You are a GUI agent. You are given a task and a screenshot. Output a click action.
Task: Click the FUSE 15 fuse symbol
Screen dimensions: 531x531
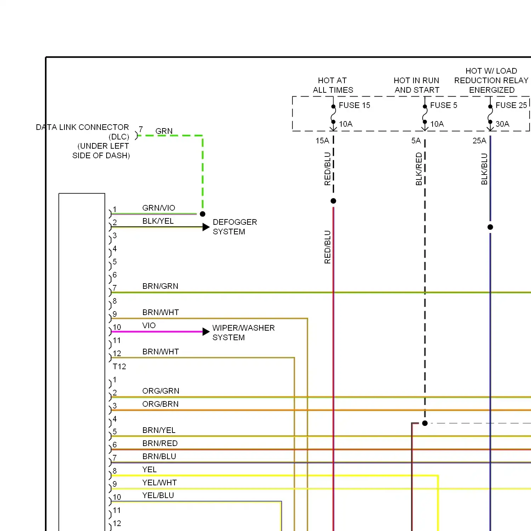pos(333,114)
